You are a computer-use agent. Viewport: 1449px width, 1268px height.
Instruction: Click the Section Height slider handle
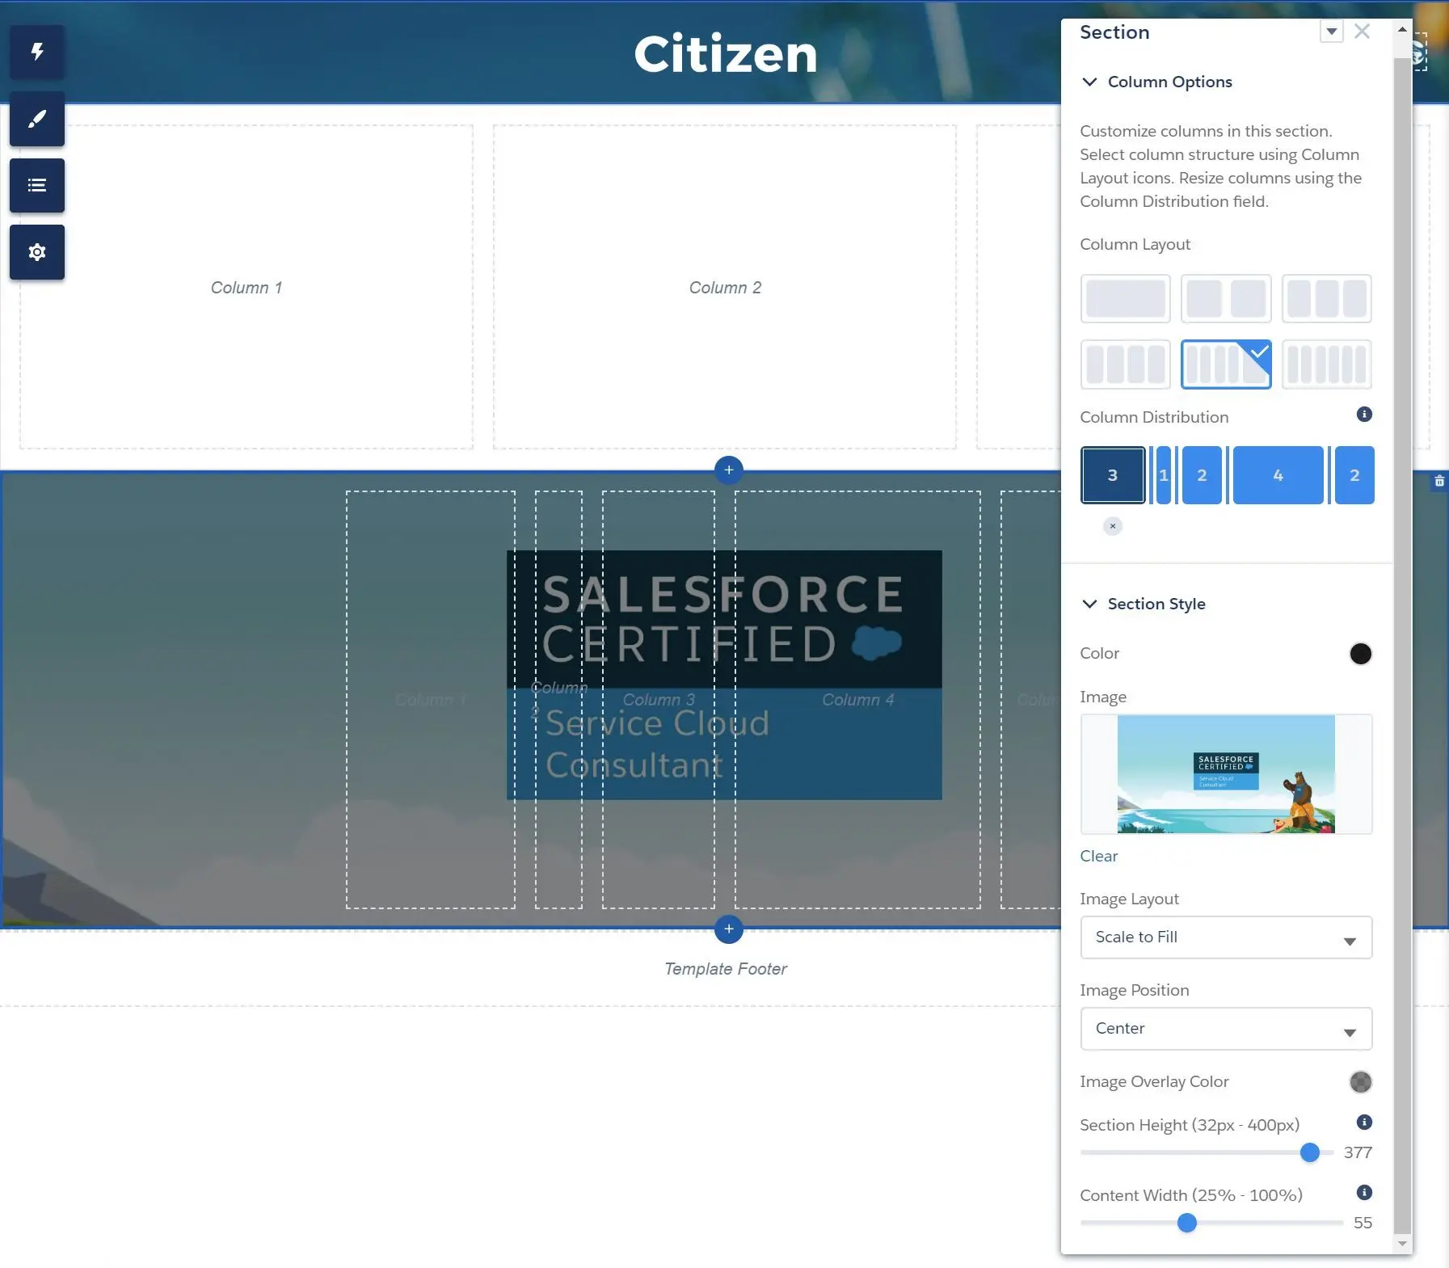[x=1310, y=1153]
